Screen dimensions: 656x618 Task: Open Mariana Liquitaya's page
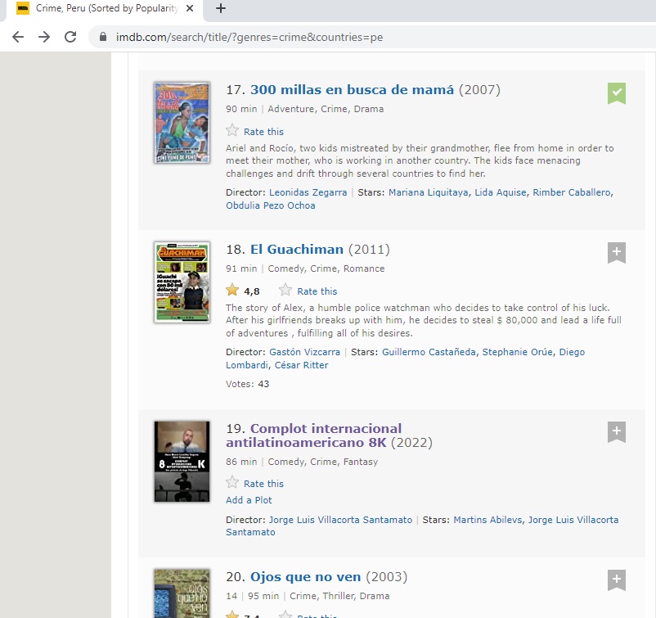[x=429, y=192]
